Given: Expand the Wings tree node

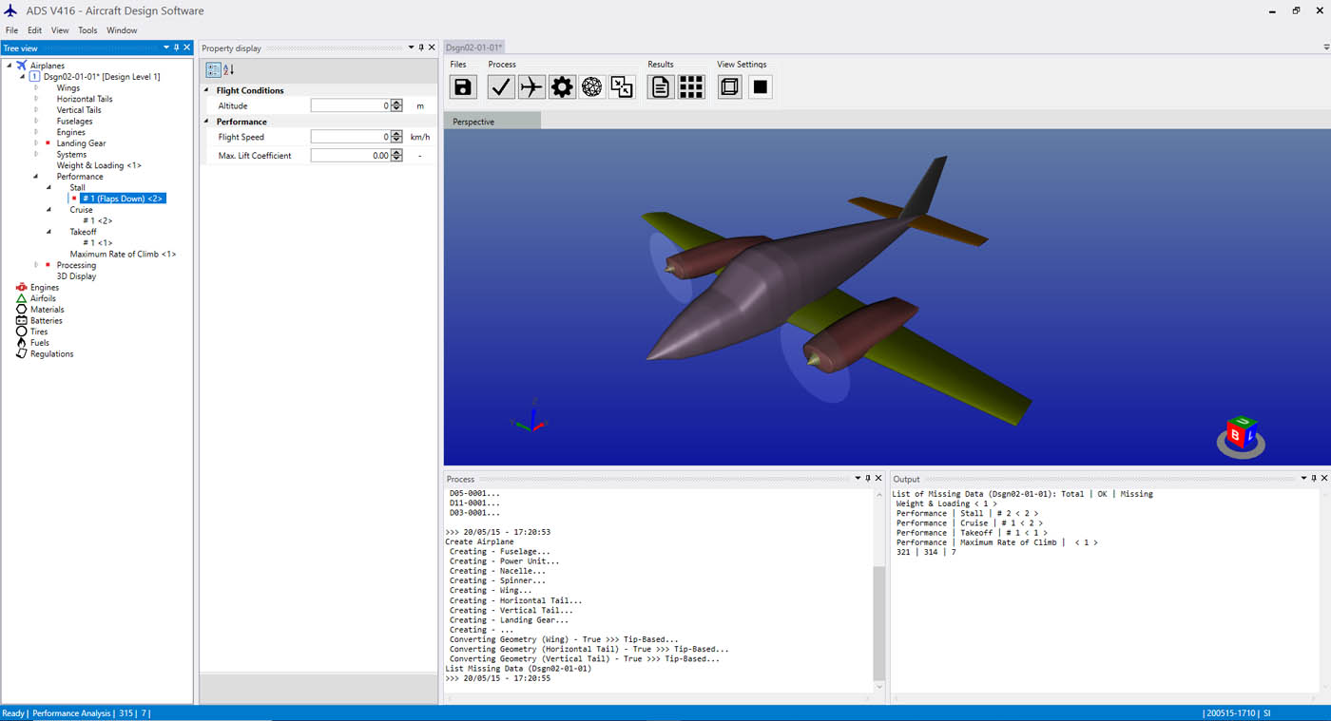Looking at the screenshot, I should 36,87.
